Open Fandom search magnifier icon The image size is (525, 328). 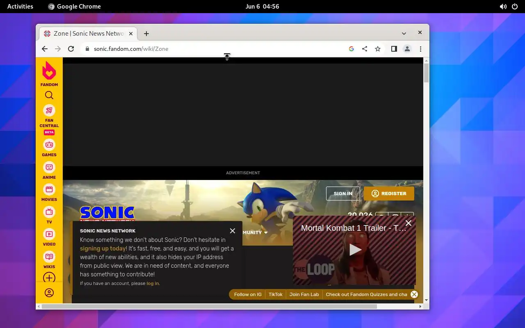click(x=49, y=95)
